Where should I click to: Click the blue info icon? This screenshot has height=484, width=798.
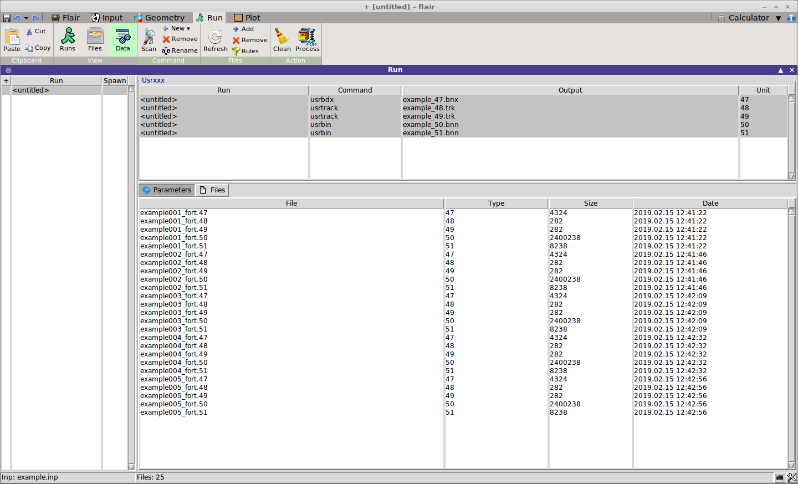[791, 18]
